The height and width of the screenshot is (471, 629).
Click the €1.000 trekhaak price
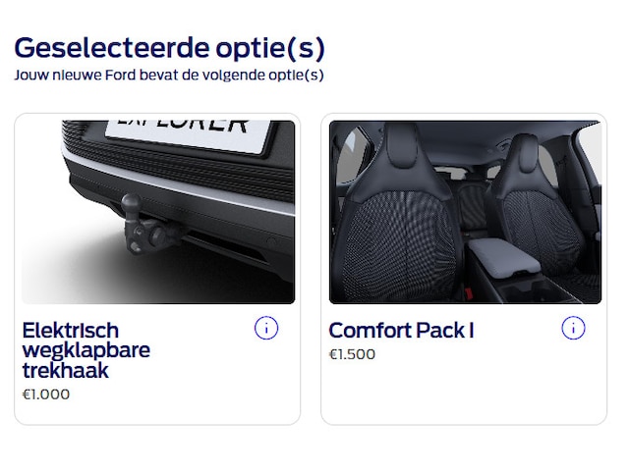[x=46, y=394]
